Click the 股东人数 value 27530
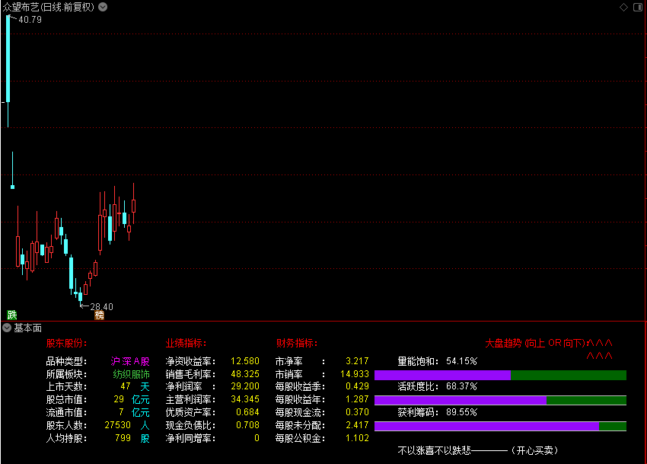Image resolution: width=647 pixels, height=464 pixels. point(117,425)
